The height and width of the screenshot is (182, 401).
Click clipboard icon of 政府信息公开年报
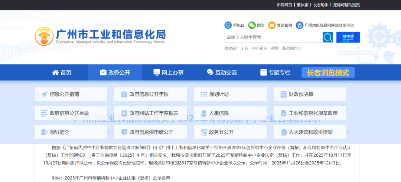click(x=124, y=94)
